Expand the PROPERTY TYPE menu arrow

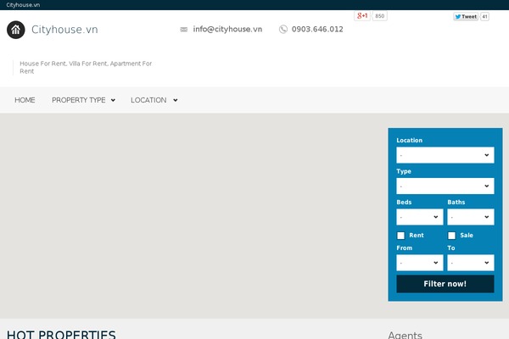pos(113,100)
